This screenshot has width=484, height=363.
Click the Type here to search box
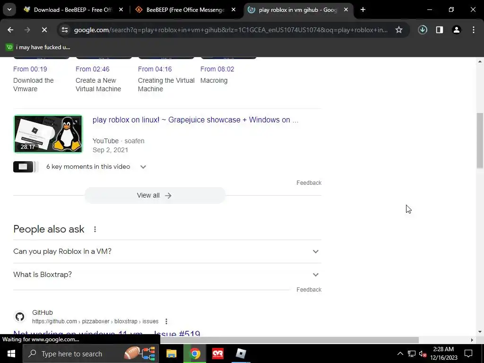pyautogui.click(x=91, y=354)
